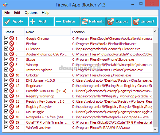Click the scrollbar up arrow

155,31
